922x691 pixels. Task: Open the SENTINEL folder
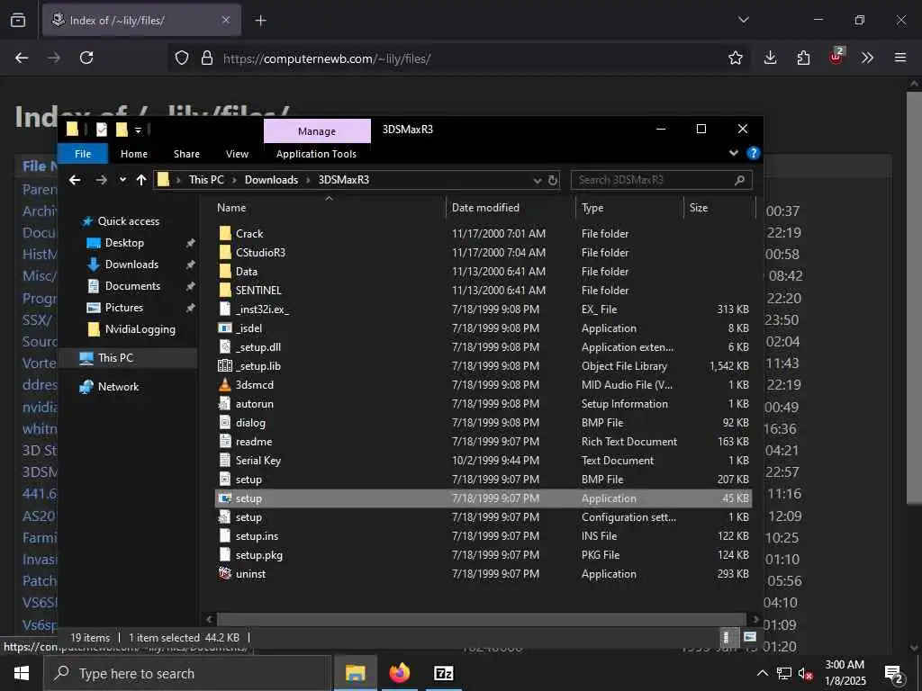[x=258, y=291]
